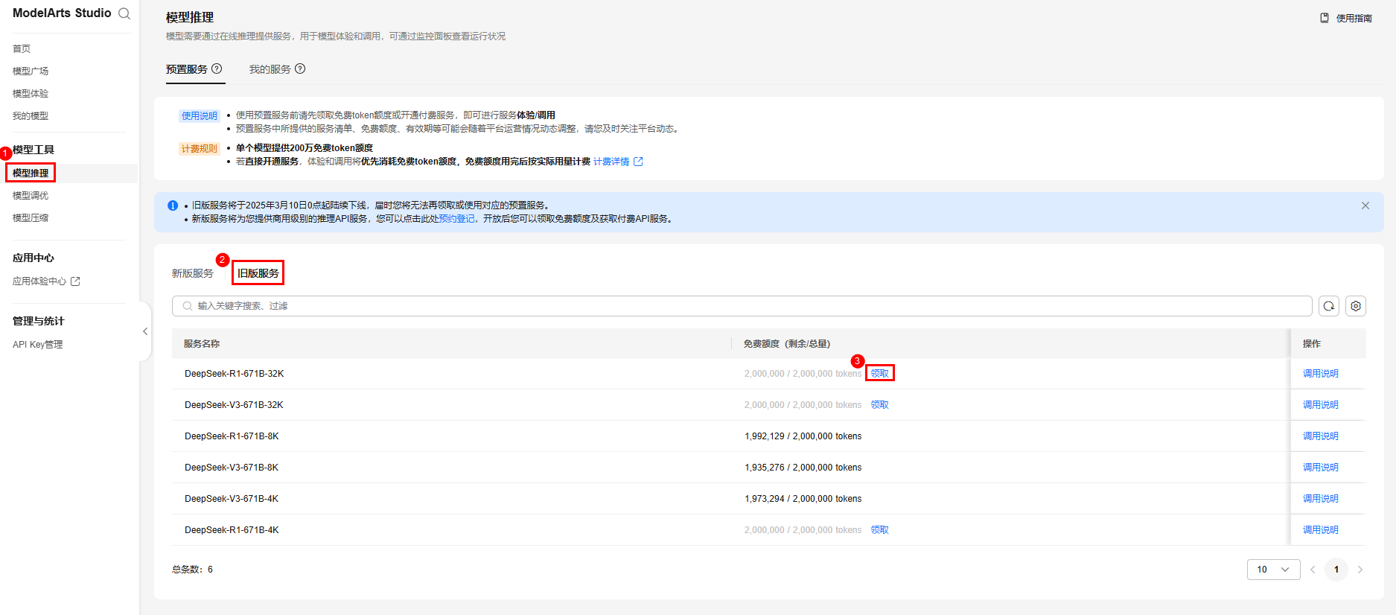Click the keyword search filter input
The image size is (1396, 615).
[742, 306]
